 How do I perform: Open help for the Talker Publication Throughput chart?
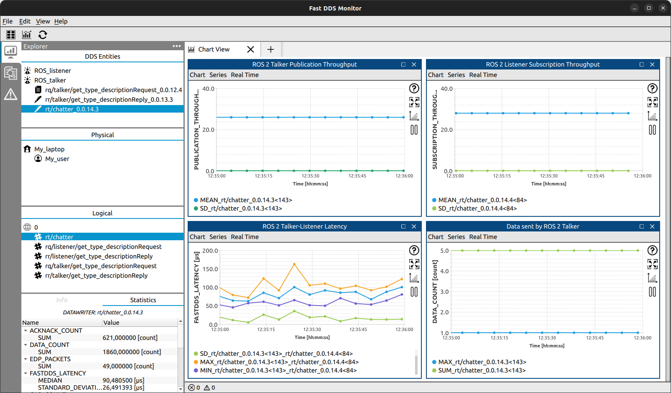(x=414, y=88)
